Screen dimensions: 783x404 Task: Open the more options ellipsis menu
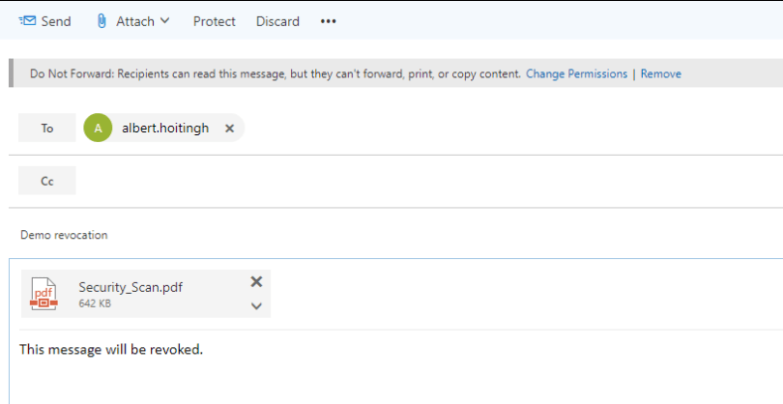coord(328,21)
